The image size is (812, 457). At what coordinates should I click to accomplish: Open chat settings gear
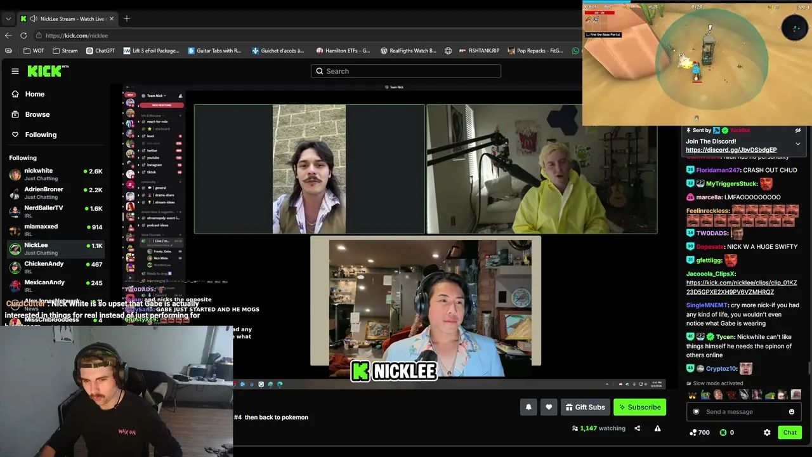click(767, 432)
